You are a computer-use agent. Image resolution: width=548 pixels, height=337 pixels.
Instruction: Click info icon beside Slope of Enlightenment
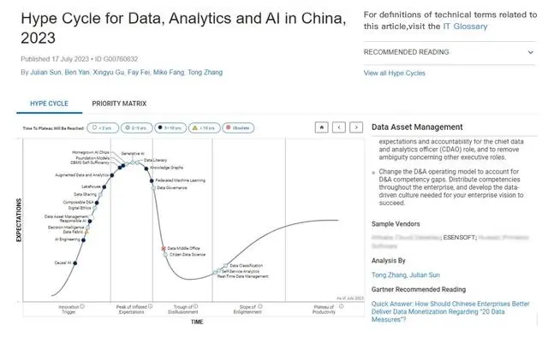(260, 306)
